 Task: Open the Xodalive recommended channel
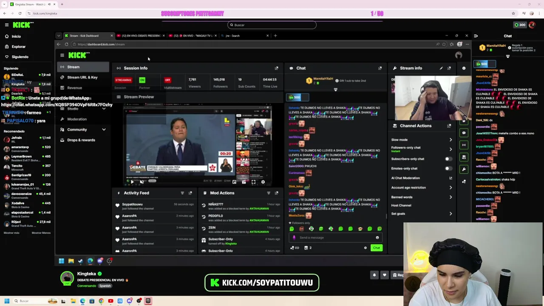[26, 205]
